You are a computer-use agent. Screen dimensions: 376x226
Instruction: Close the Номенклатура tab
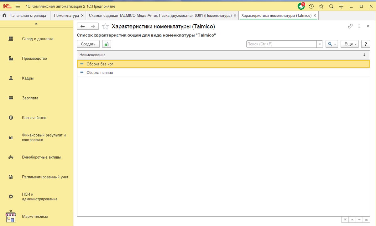tap(82, 15)
